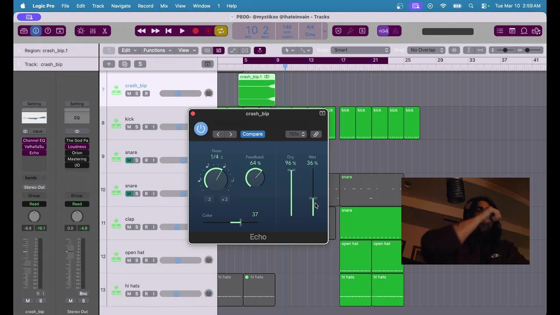Toggle global Solo S in track header bar

140,64
